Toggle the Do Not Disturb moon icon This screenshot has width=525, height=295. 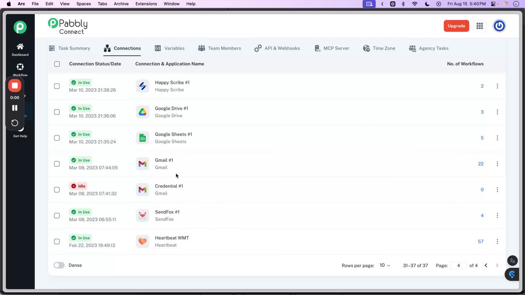[427, 4]
